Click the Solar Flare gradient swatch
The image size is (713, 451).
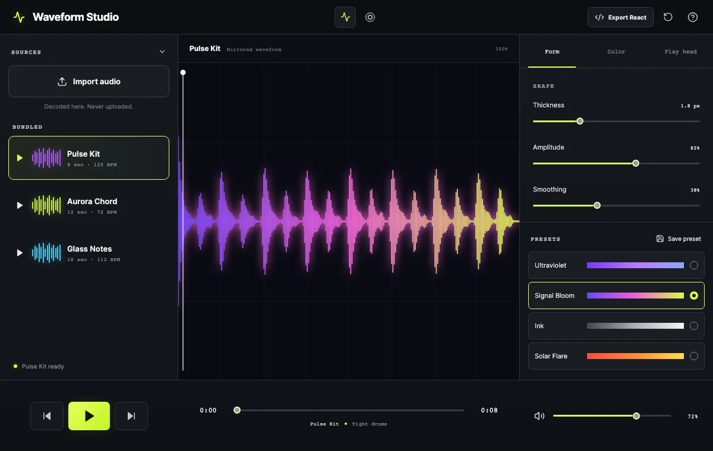click(635, 356)
